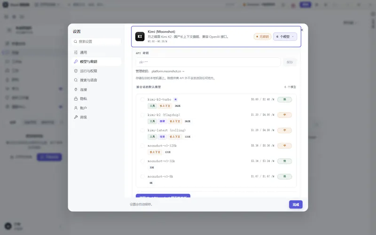Open 通用 general settings section
Viewport: 376px width, 235px height.
pyautogui.click(x=96, y=52)
